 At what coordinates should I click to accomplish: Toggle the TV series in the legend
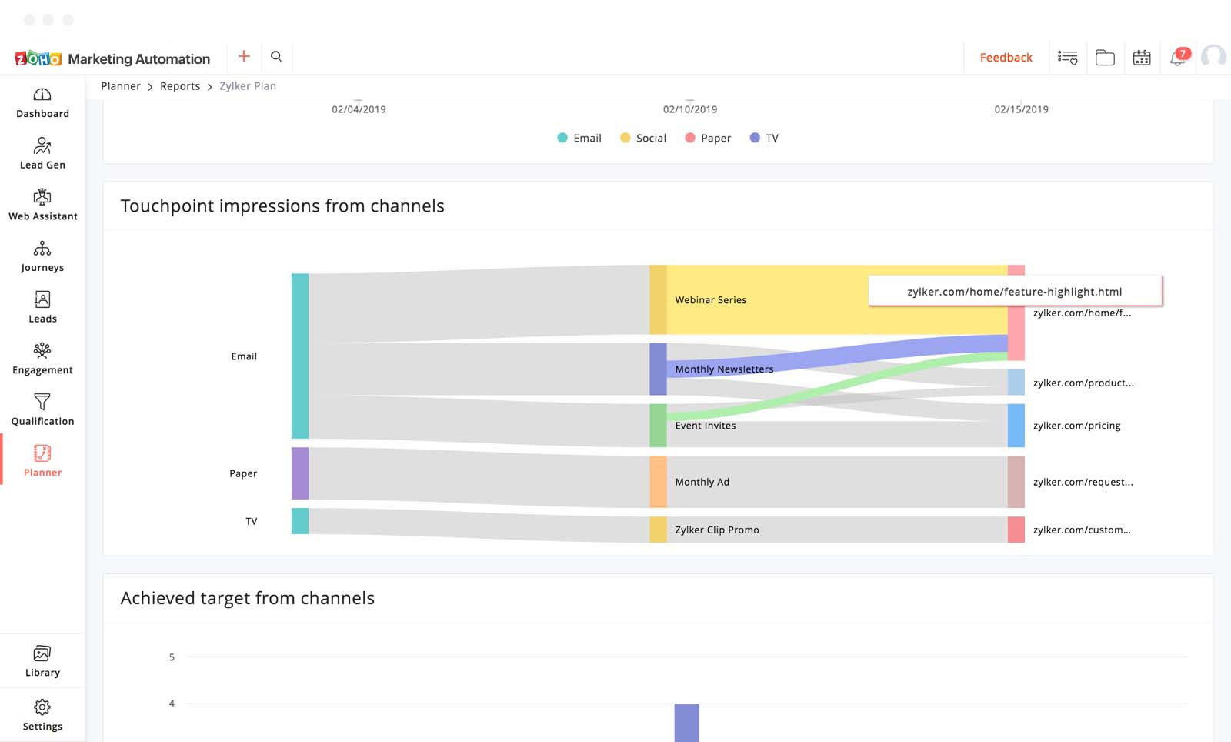(764, 138)
